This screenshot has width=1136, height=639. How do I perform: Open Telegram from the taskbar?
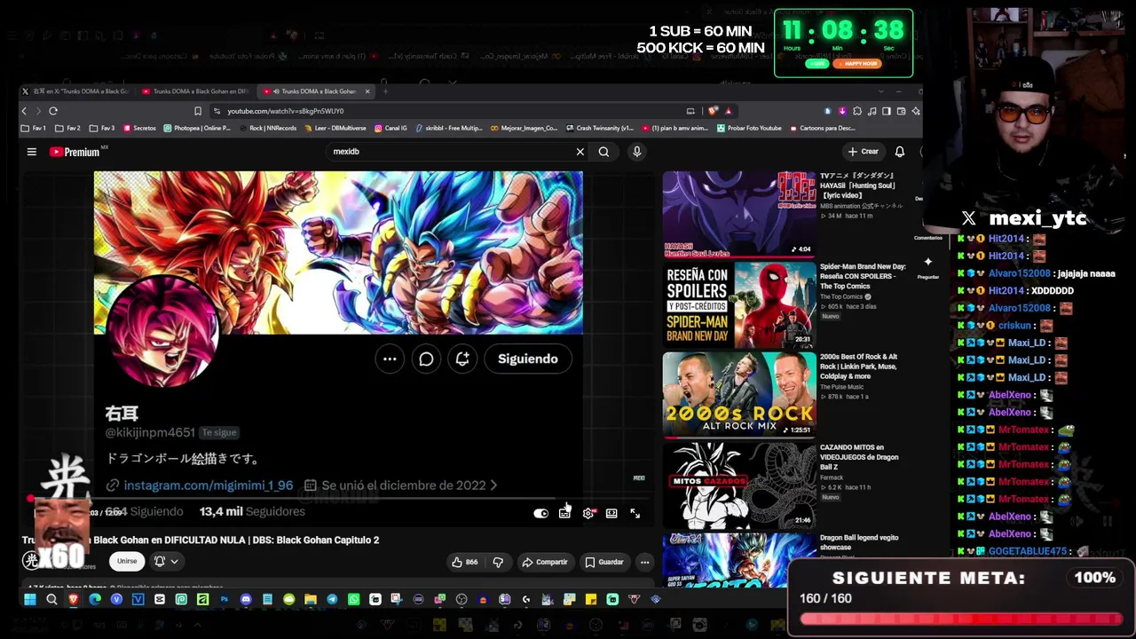tap(332, 600)
